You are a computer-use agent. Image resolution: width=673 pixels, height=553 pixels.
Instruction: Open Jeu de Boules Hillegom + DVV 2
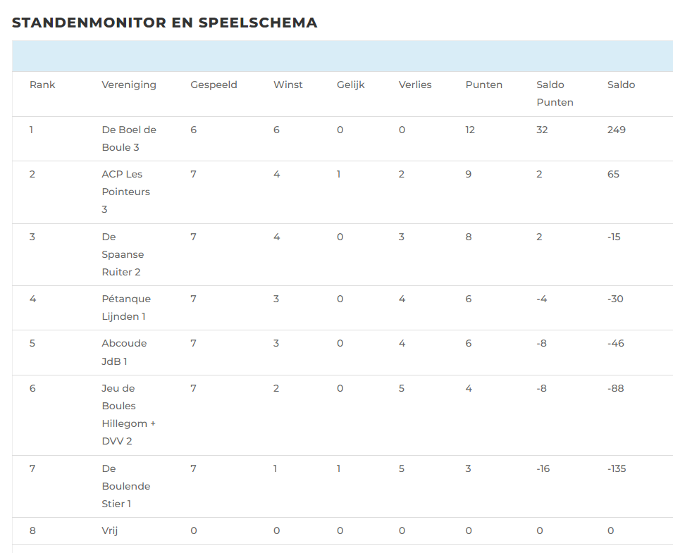[x=129, y=414]
